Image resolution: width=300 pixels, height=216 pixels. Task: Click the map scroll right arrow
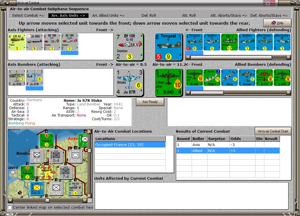tap(85, 200)
